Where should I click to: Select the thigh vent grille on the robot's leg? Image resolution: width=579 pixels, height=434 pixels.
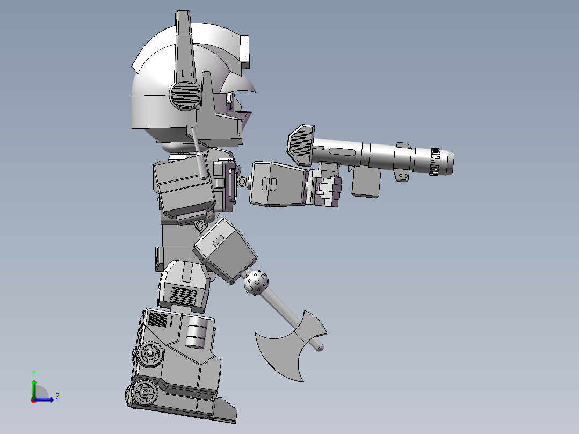(184, 295)
